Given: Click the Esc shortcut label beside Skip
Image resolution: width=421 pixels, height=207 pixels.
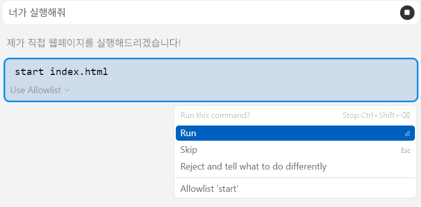Looking at the screenshot, I should [406, 150].
